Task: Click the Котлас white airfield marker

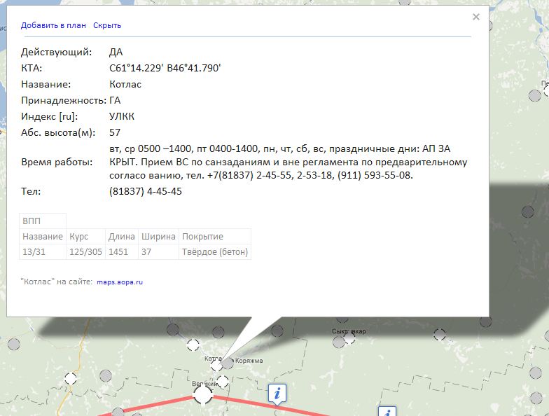Action: click(217, 366)
